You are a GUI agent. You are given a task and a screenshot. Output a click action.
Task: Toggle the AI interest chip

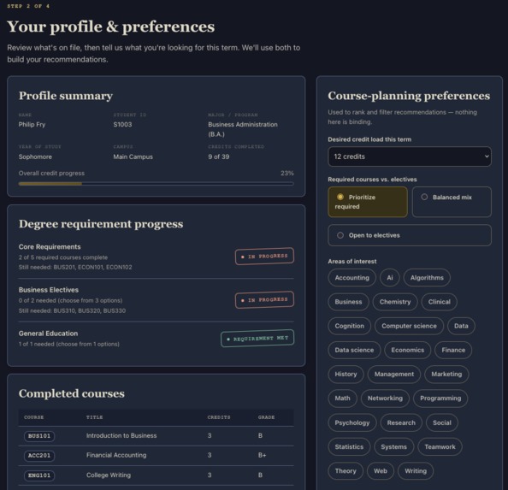(x=390, y=278)
